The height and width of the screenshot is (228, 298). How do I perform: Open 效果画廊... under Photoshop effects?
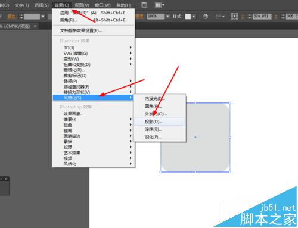click(93, 114)
